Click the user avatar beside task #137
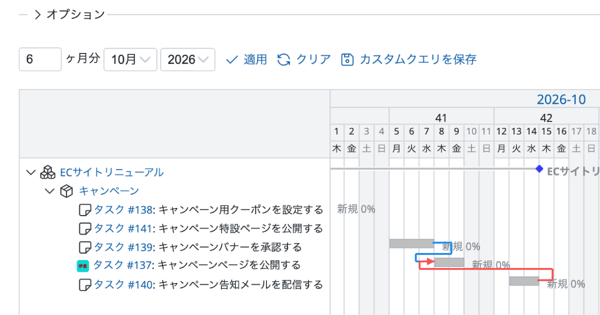 pyautogui.click(x=82, y=265)
